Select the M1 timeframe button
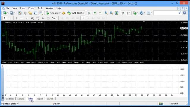 point(62,18)
